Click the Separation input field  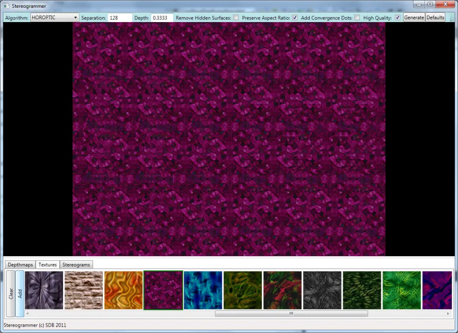point(120,18)
